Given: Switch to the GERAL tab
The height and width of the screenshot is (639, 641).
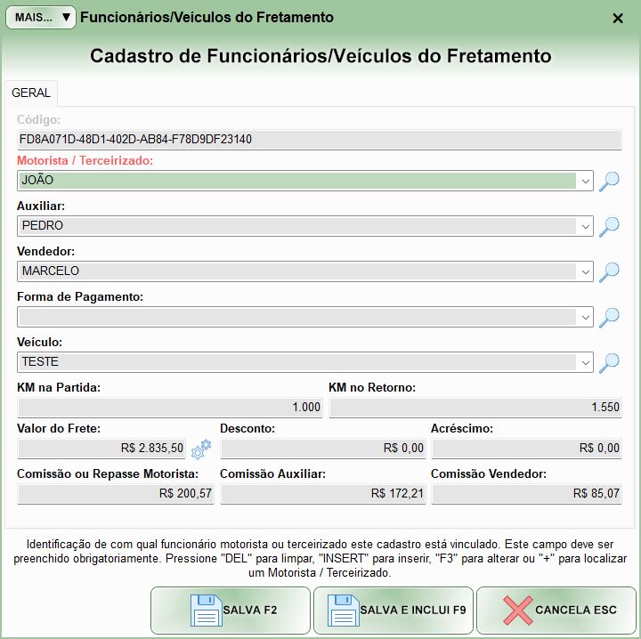Looking at the screenshot, I should click(31, 93).
